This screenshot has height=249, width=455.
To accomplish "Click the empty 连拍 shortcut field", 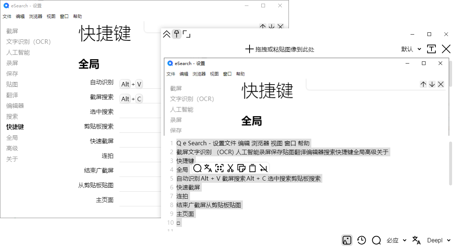I will [140, 156].
